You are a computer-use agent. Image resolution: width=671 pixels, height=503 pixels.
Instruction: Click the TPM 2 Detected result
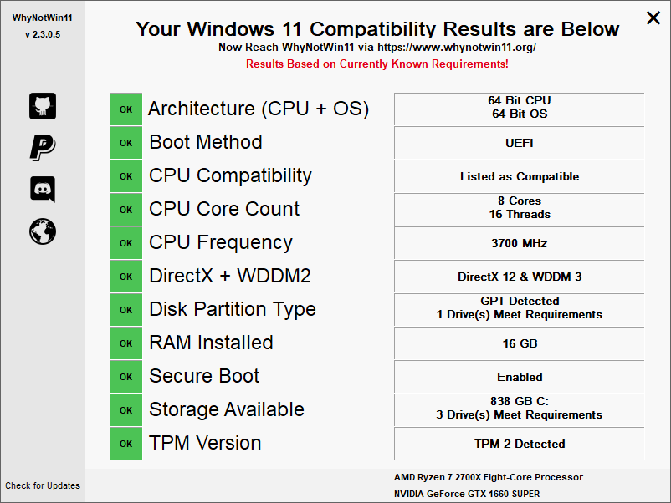(519, 444)
